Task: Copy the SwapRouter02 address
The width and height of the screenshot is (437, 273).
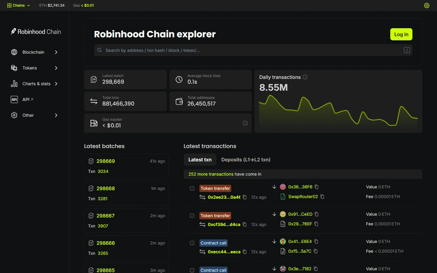Action: pos(322,197)
